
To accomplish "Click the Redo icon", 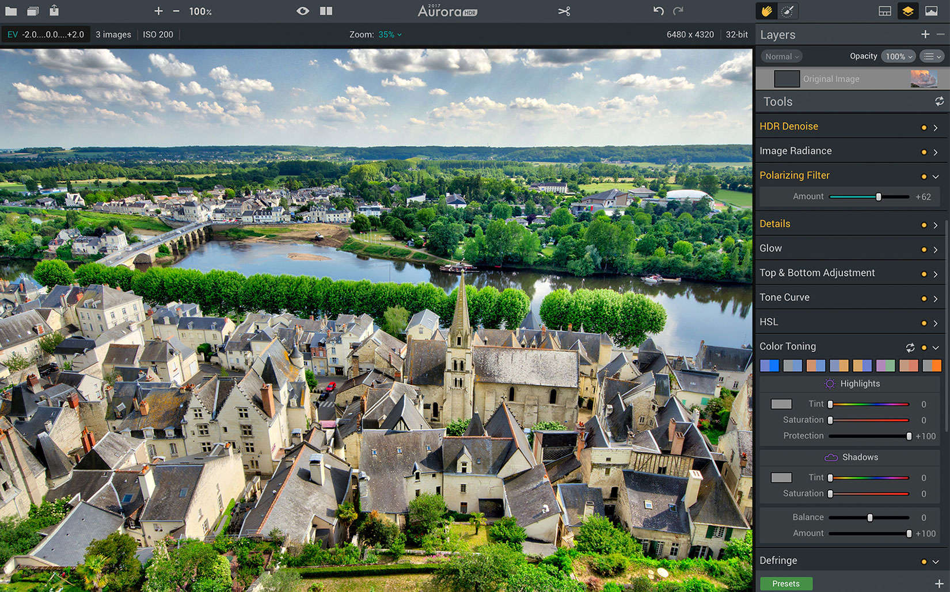I will coord(678,10).
